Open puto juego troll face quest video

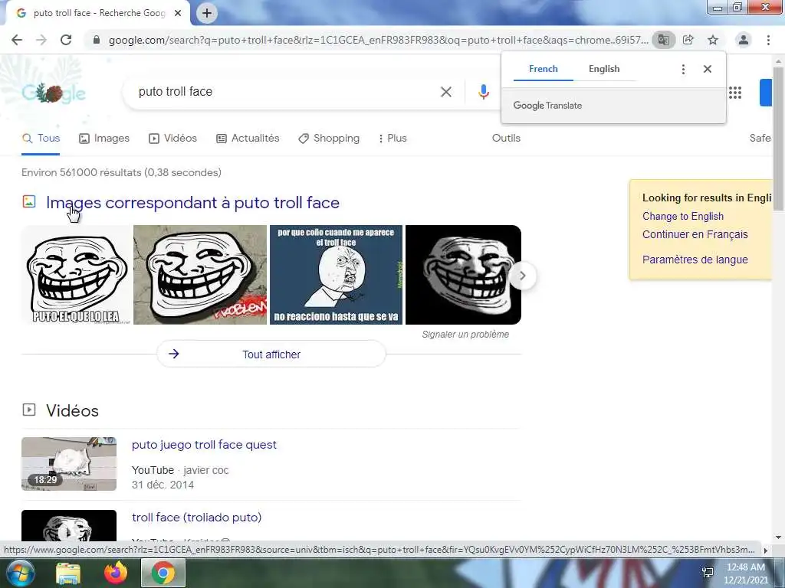[x=204, y=445]
